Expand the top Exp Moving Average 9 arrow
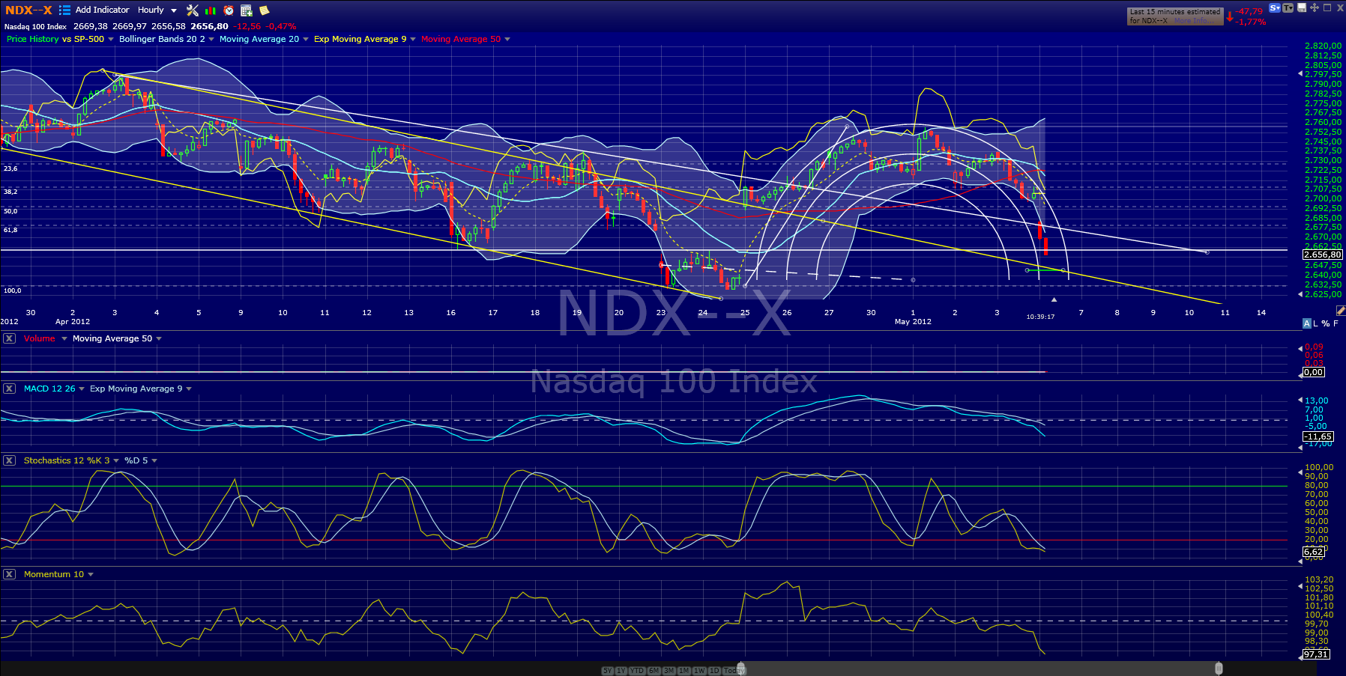Screen dimensions: 1346x676 coord(413,39)
